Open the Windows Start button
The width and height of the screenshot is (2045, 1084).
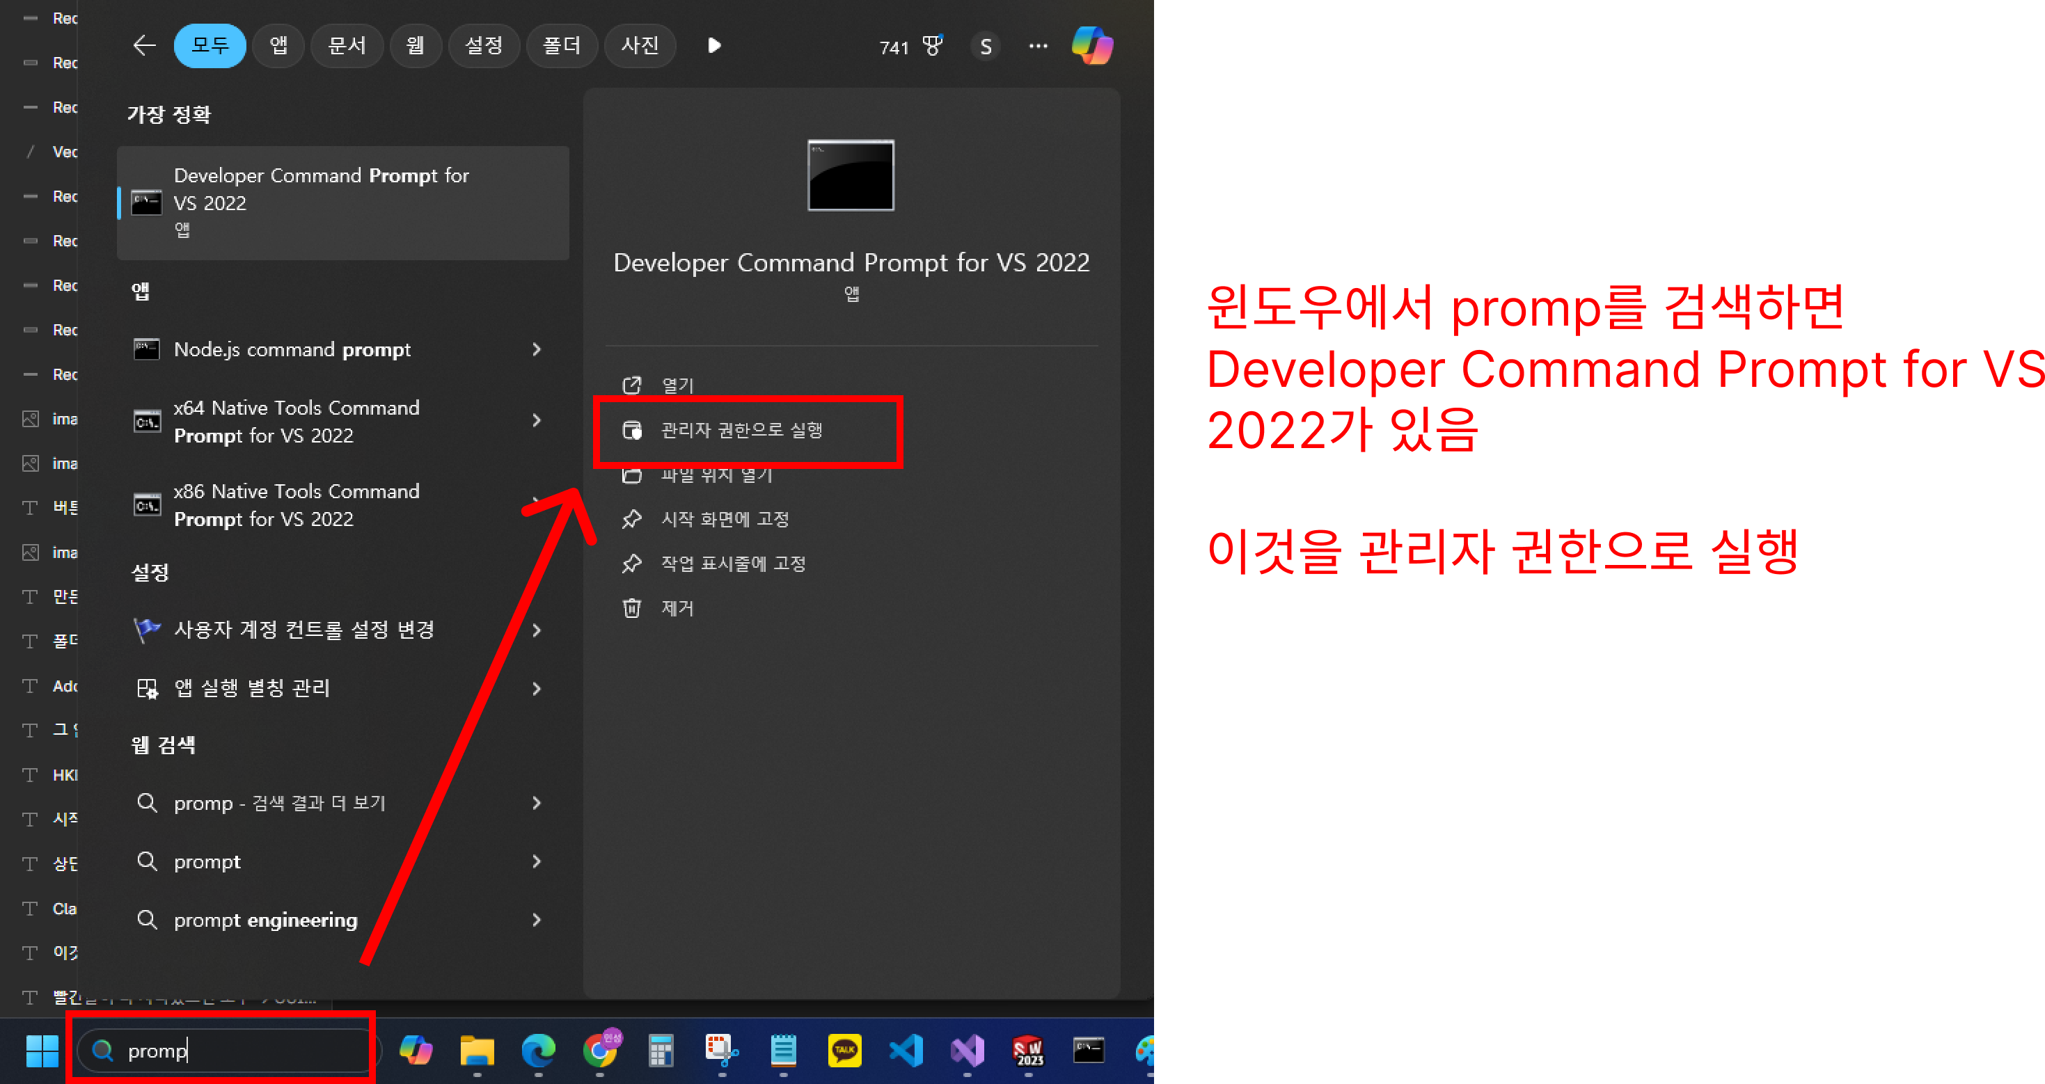41,1051
